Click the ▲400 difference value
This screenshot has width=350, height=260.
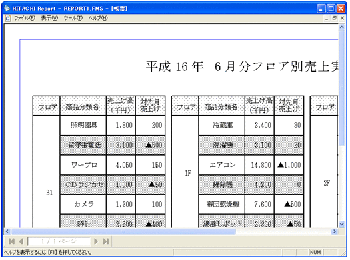154,224
